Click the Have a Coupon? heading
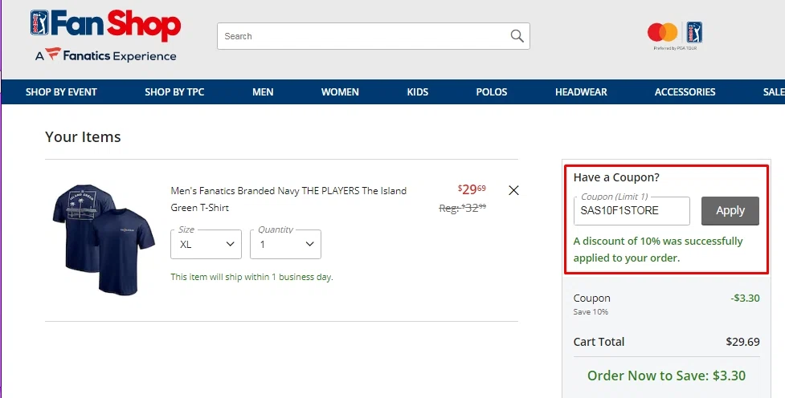Image resolution: width=785 pixels, height=398 pixels. (616, 177)
